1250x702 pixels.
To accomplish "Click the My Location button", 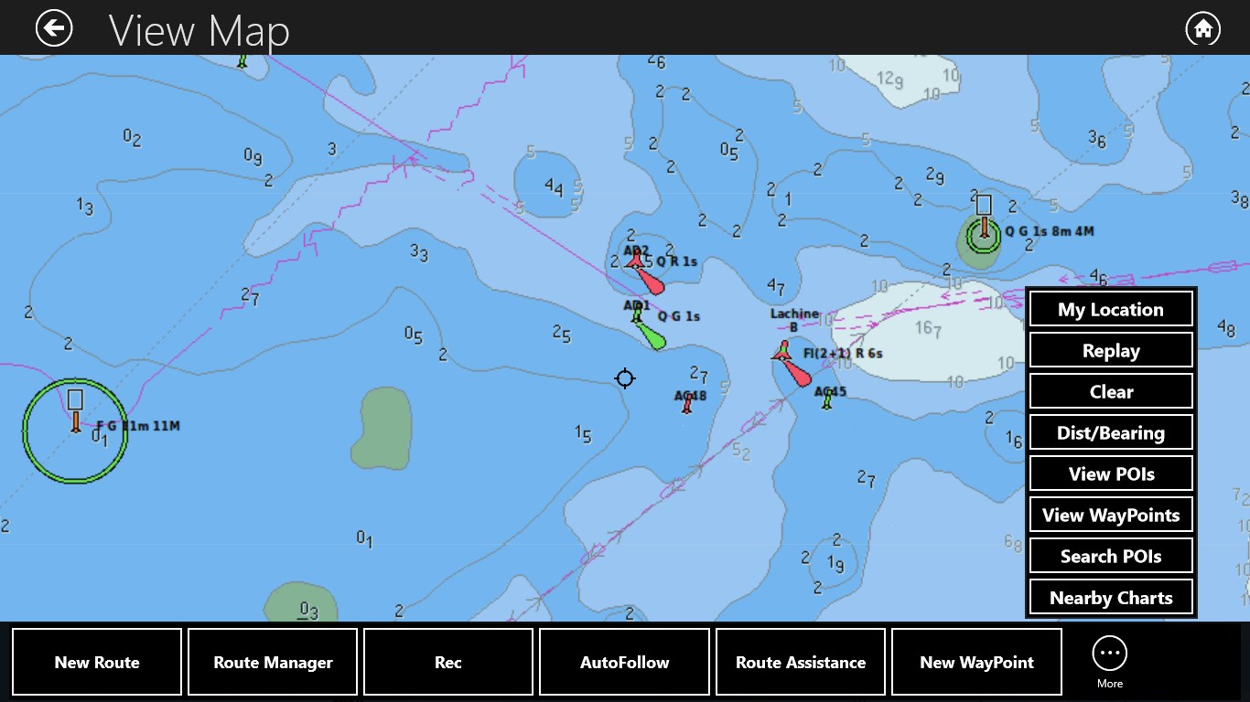I will tap(1111, 309).
